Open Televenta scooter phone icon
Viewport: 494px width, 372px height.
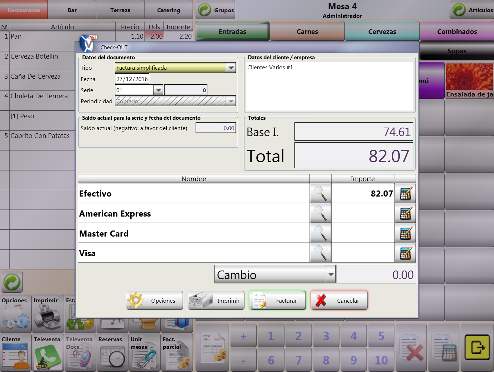(47, 356)
